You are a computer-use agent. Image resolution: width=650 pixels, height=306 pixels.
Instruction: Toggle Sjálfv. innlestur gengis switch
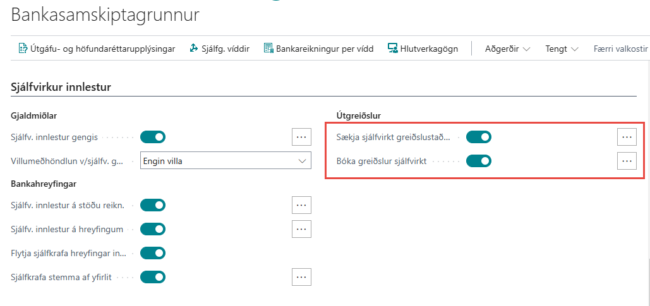pyautogui.click(x=153, y=137)
